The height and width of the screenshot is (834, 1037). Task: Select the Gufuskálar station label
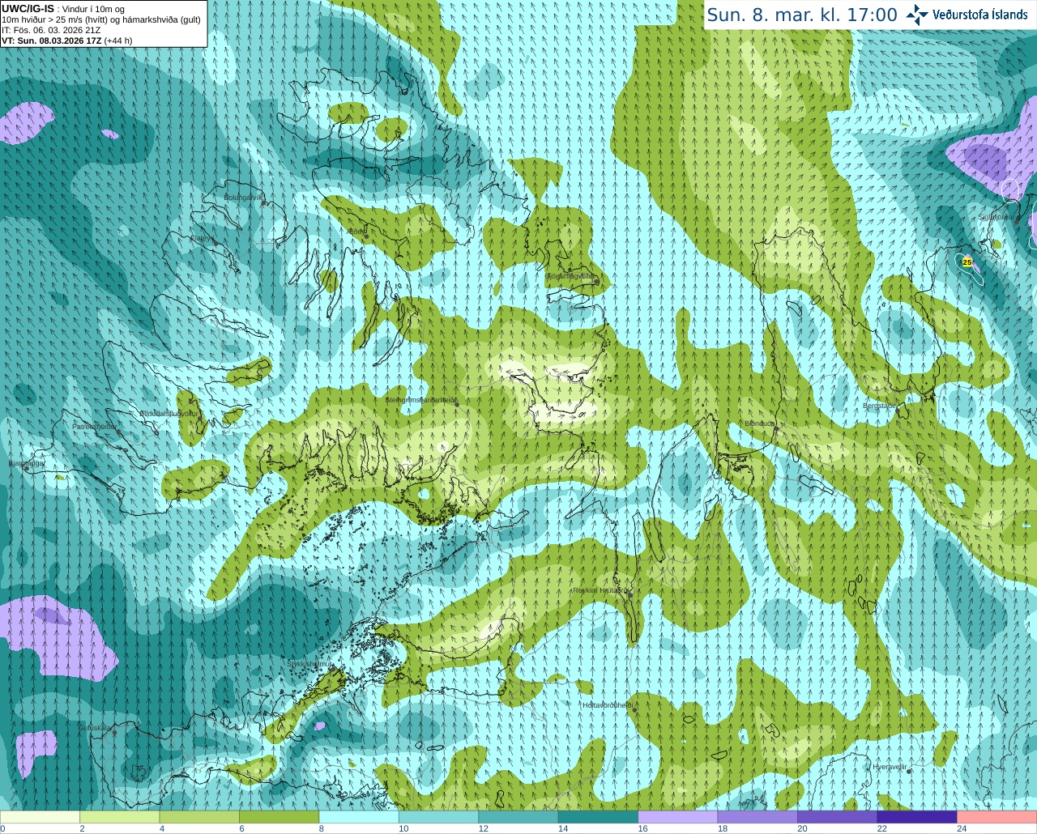pyautogui.click(x=94, y=728)
